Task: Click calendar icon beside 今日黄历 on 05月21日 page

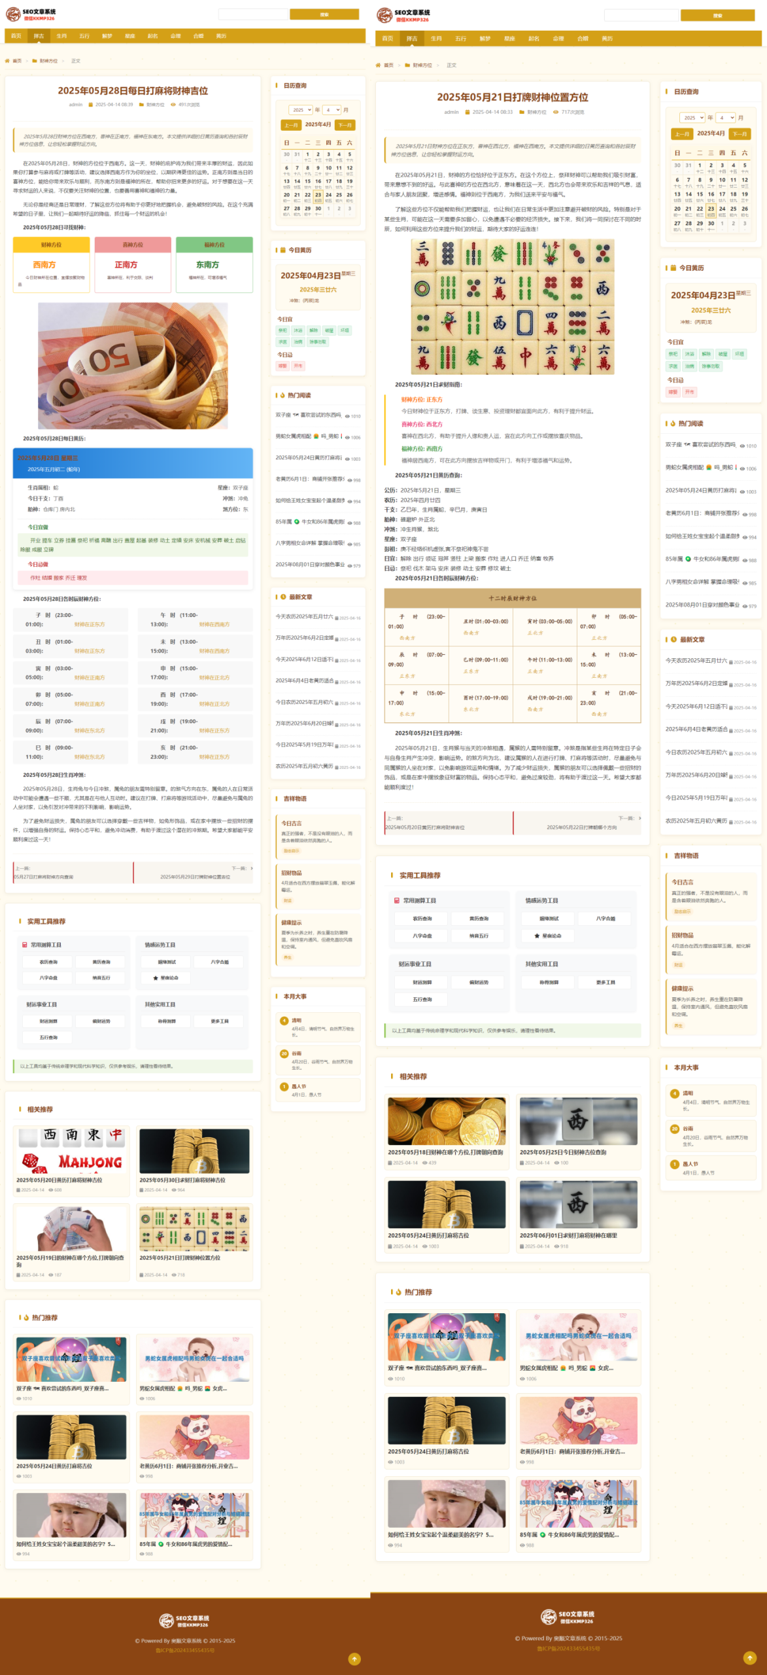Action: [672, 268]
